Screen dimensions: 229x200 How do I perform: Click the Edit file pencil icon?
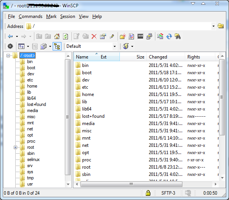click(76, 36)
